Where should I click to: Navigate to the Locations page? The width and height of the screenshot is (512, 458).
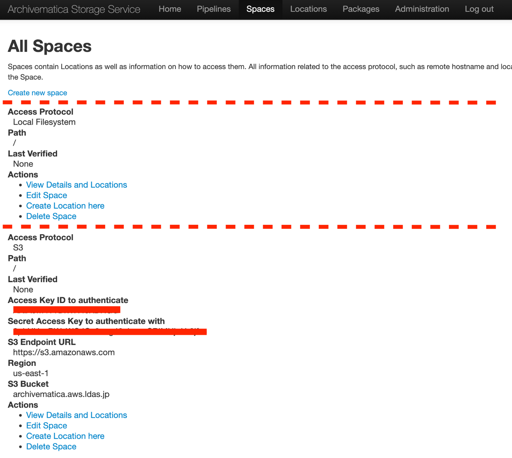point(308,9)
